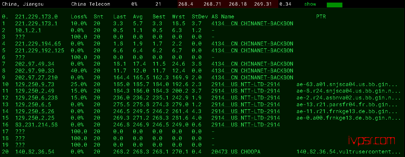Open AS 2914 NTT-LTD-2914 link on hop 11
Image resolution: width=405 pixels, height=157 pixels.
click(x=246, y=91)
